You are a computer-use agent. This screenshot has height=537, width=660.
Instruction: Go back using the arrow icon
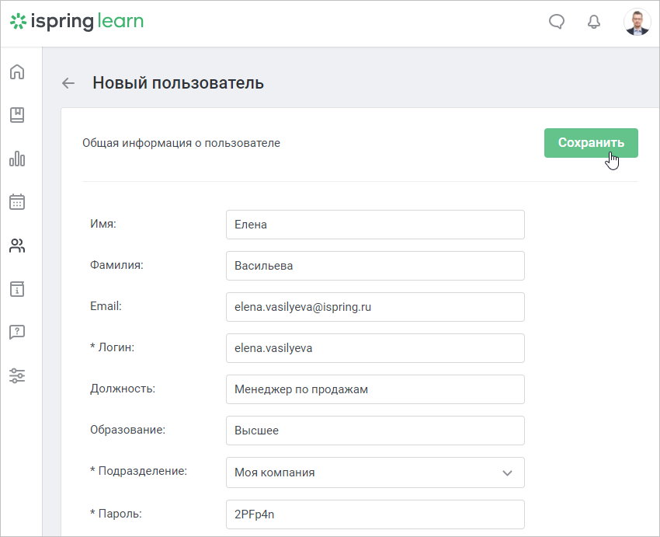pyautogui.click(x=68, y=83)
